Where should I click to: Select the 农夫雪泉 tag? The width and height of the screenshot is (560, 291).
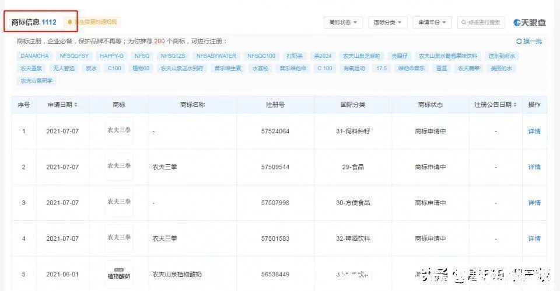pos(31,68)
